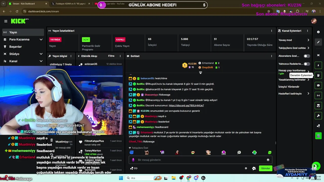
Task: Open the info icon in right rail
Action: pos(318,32)
